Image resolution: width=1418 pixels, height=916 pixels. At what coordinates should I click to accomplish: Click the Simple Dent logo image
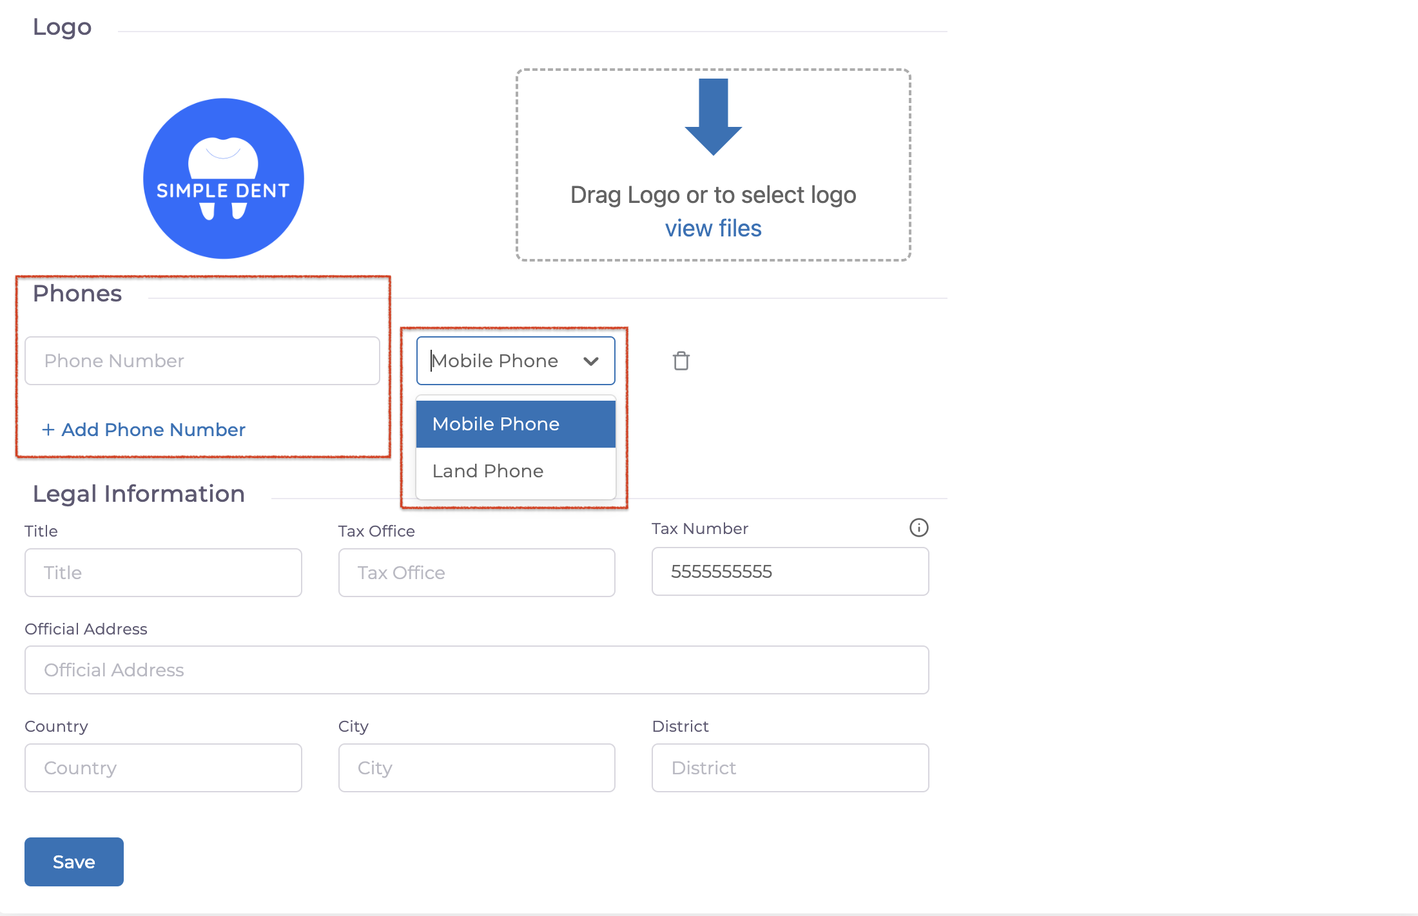[223, 178]
